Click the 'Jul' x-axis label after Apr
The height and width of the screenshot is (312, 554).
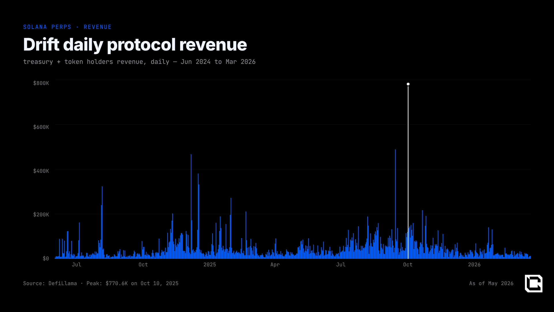point(341,265)
